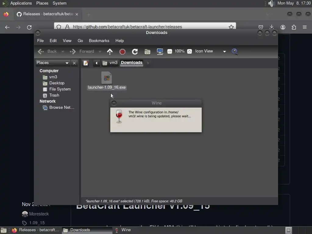312x234 pixels.
Task: Click Save to Pocket icon in Firefox
Action: (261, 27)
